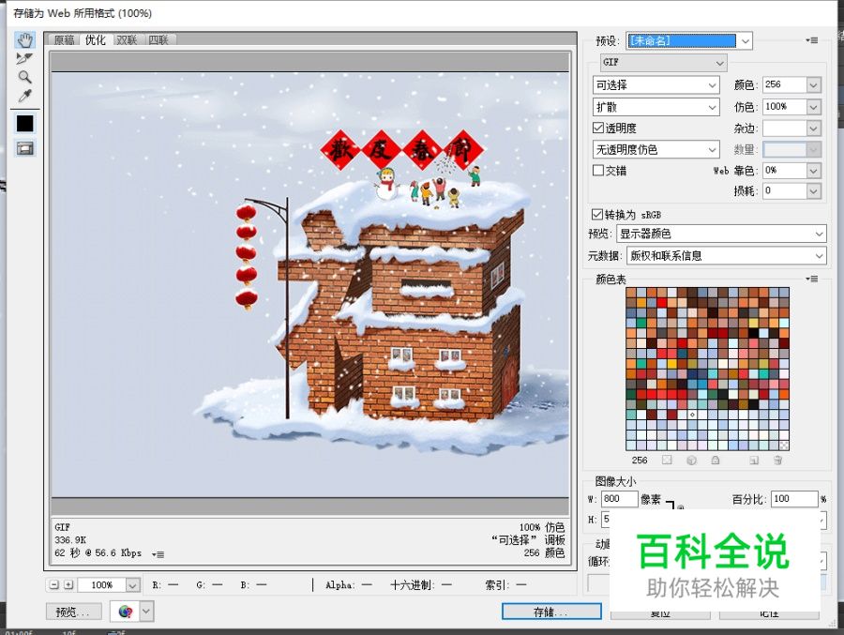Select the Eyedropper tool

point(24,96)
